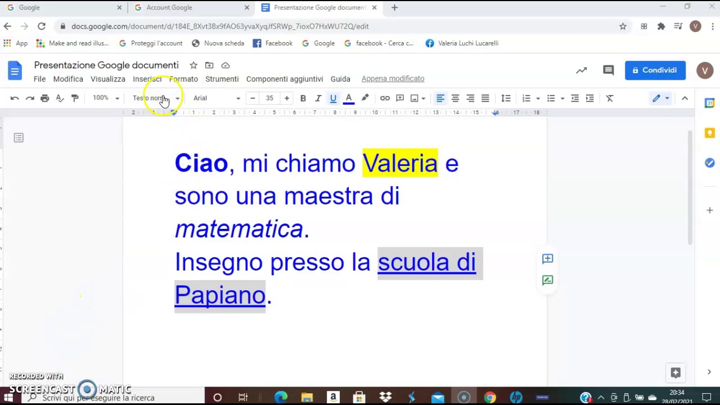Decrease font size with minus button

(x=253, y=98)
